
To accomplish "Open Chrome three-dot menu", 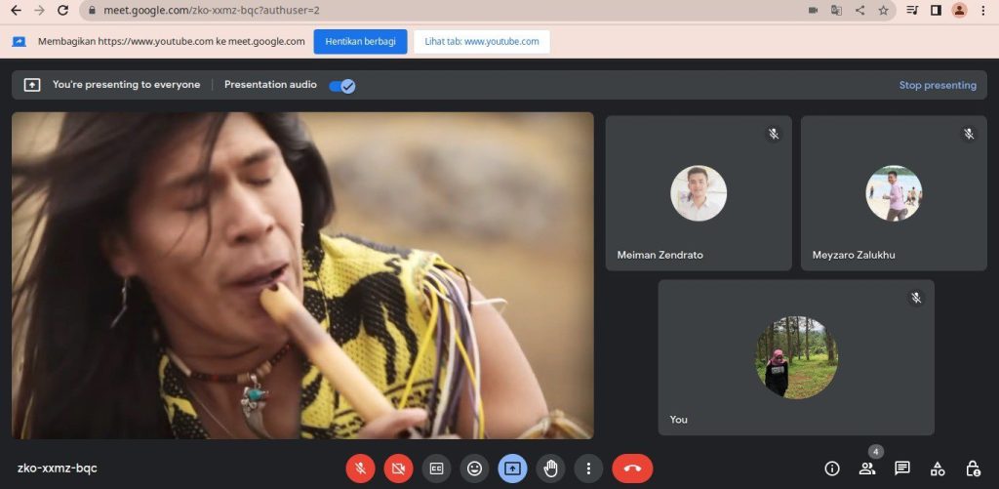I will pos(983,10).
